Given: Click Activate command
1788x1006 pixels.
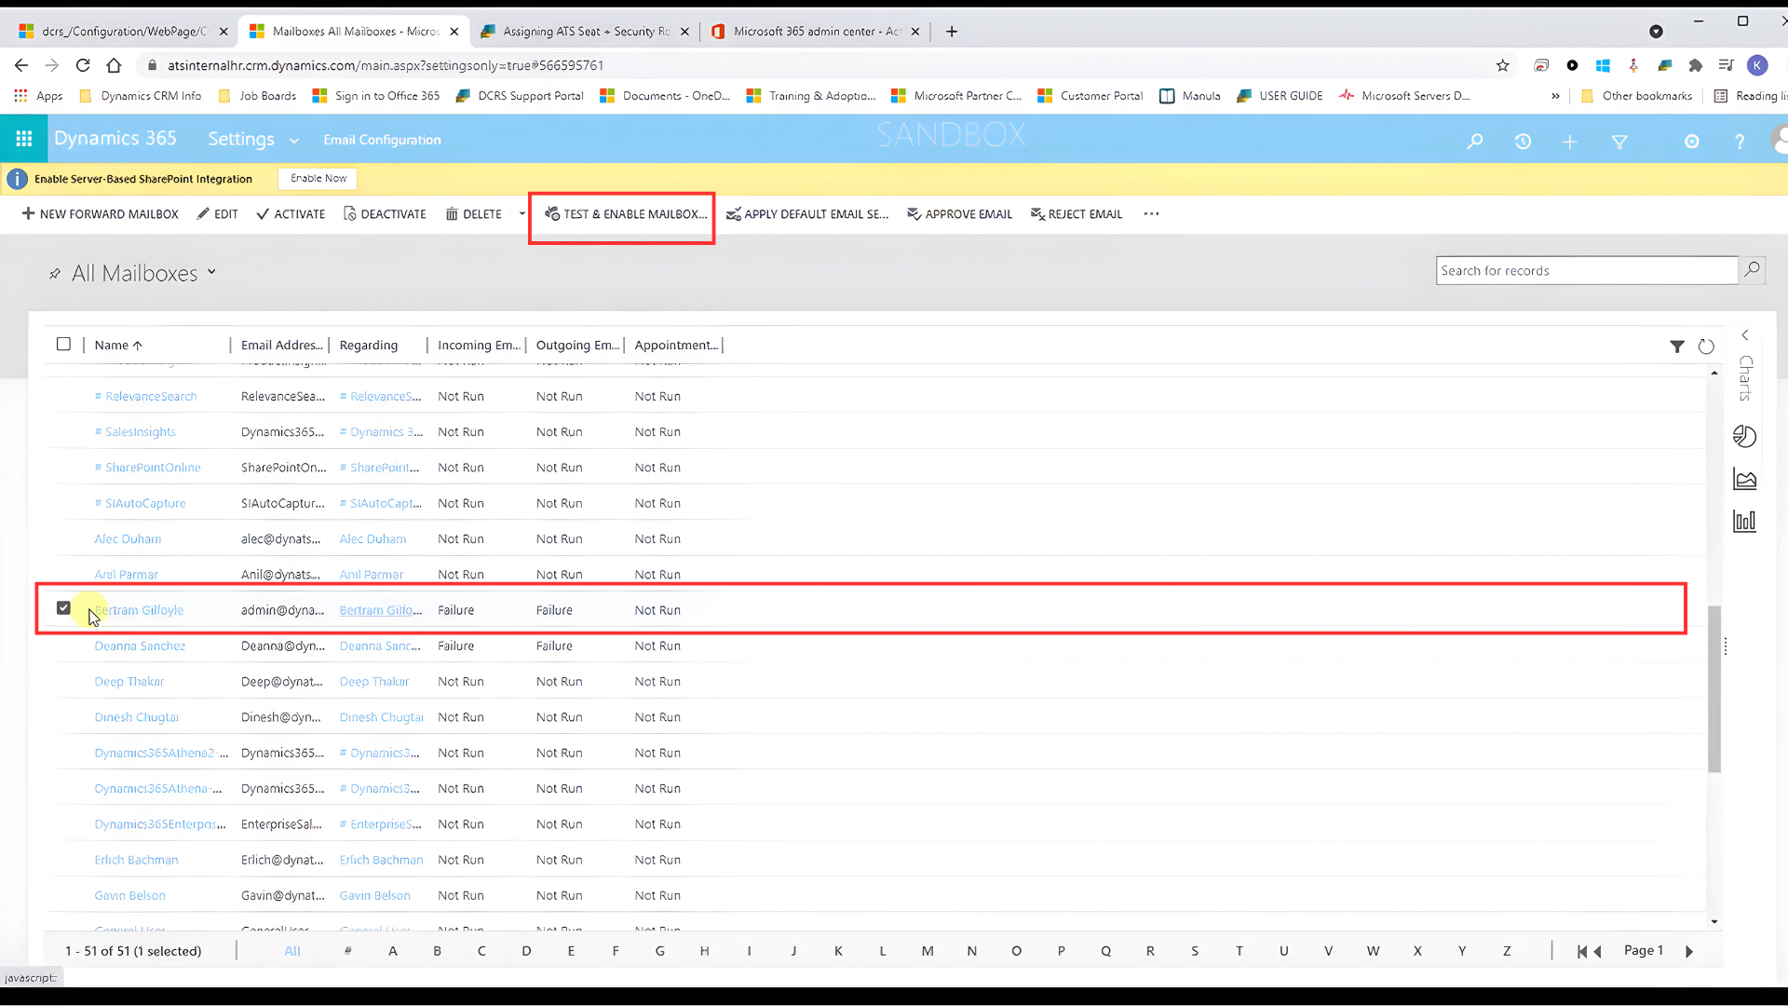Looking at the screenshot, I should [291, 214].
